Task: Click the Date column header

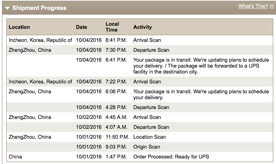Action: tap(81, 27)
